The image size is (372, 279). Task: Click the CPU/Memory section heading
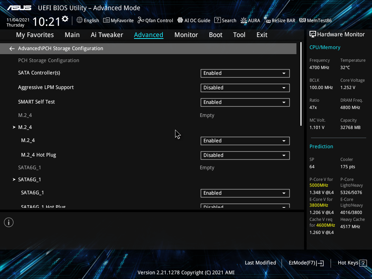pos(325,48)
